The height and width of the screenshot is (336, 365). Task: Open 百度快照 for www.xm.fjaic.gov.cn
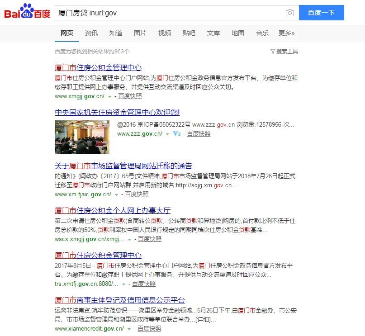pyautogui.click(x=137, y=194)
